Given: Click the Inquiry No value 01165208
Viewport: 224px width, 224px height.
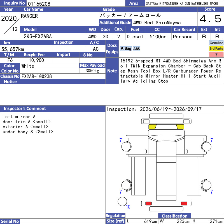Looking at the screenshot, I should (x=39, y=4).
